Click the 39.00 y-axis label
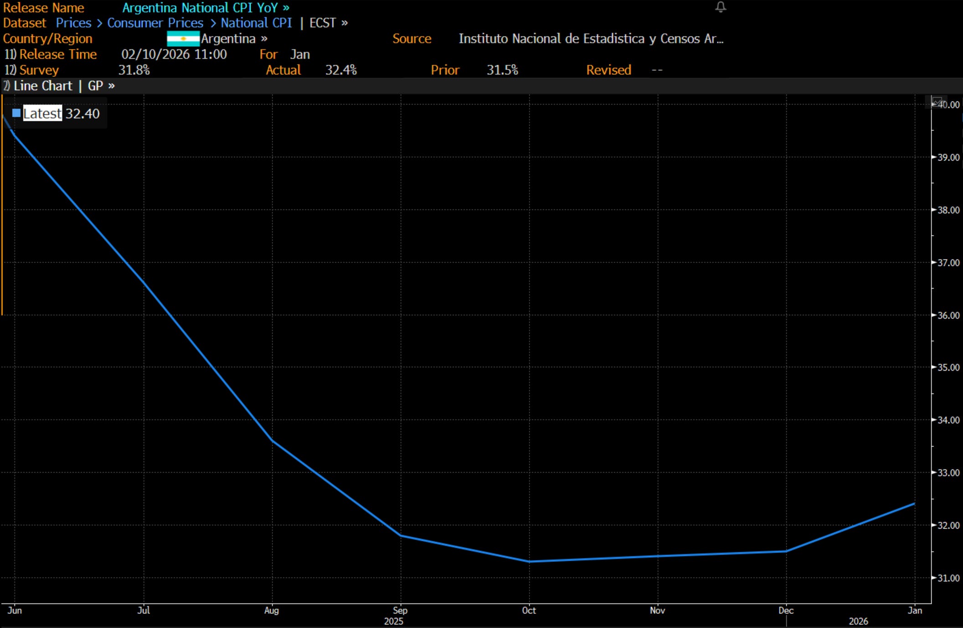 (x=949, y=157)
